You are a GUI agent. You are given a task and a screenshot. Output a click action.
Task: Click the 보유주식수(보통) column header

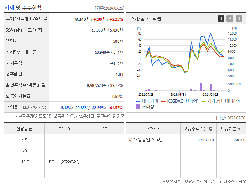tap(198, 129)
